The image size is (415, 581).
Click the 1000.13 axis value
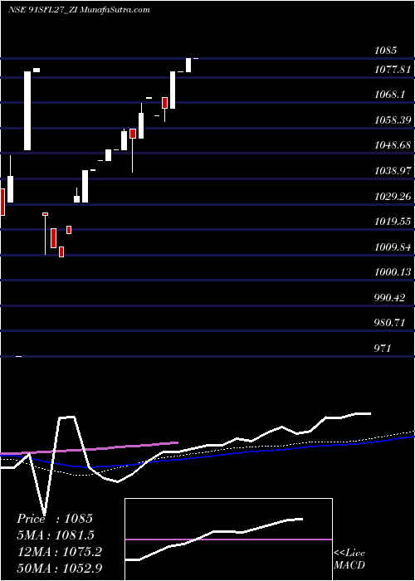[393, 272]
